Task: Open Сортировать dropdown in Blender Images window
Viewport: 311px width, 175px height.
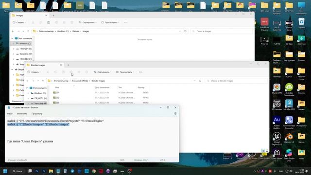Action: point(103,72)
